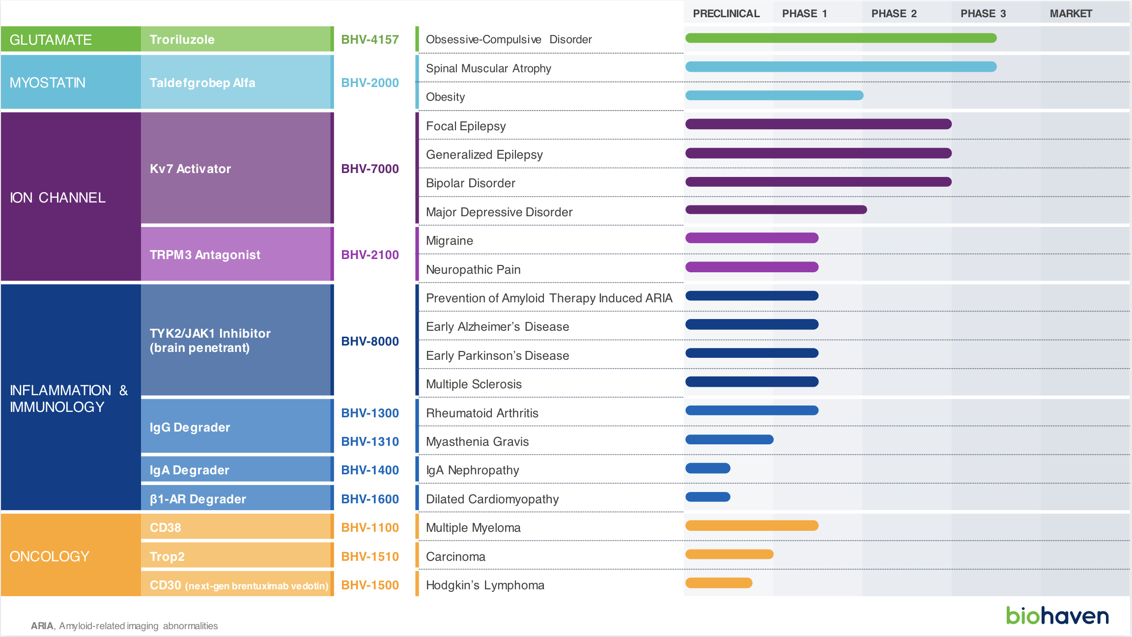Image resolution: width=1132 pixels, height=637 pixels.
Task: Select the PHASE 2 column header
Action: 894,14
